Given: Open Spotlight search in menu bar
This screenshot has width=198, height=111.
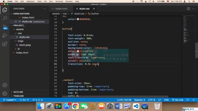Looking at the screenshot, I should click(189, 1).
